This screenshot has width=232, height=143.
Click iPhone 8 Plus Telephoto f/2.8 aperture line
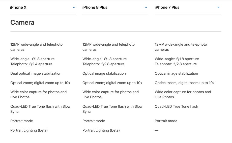[x=103, y=64]
